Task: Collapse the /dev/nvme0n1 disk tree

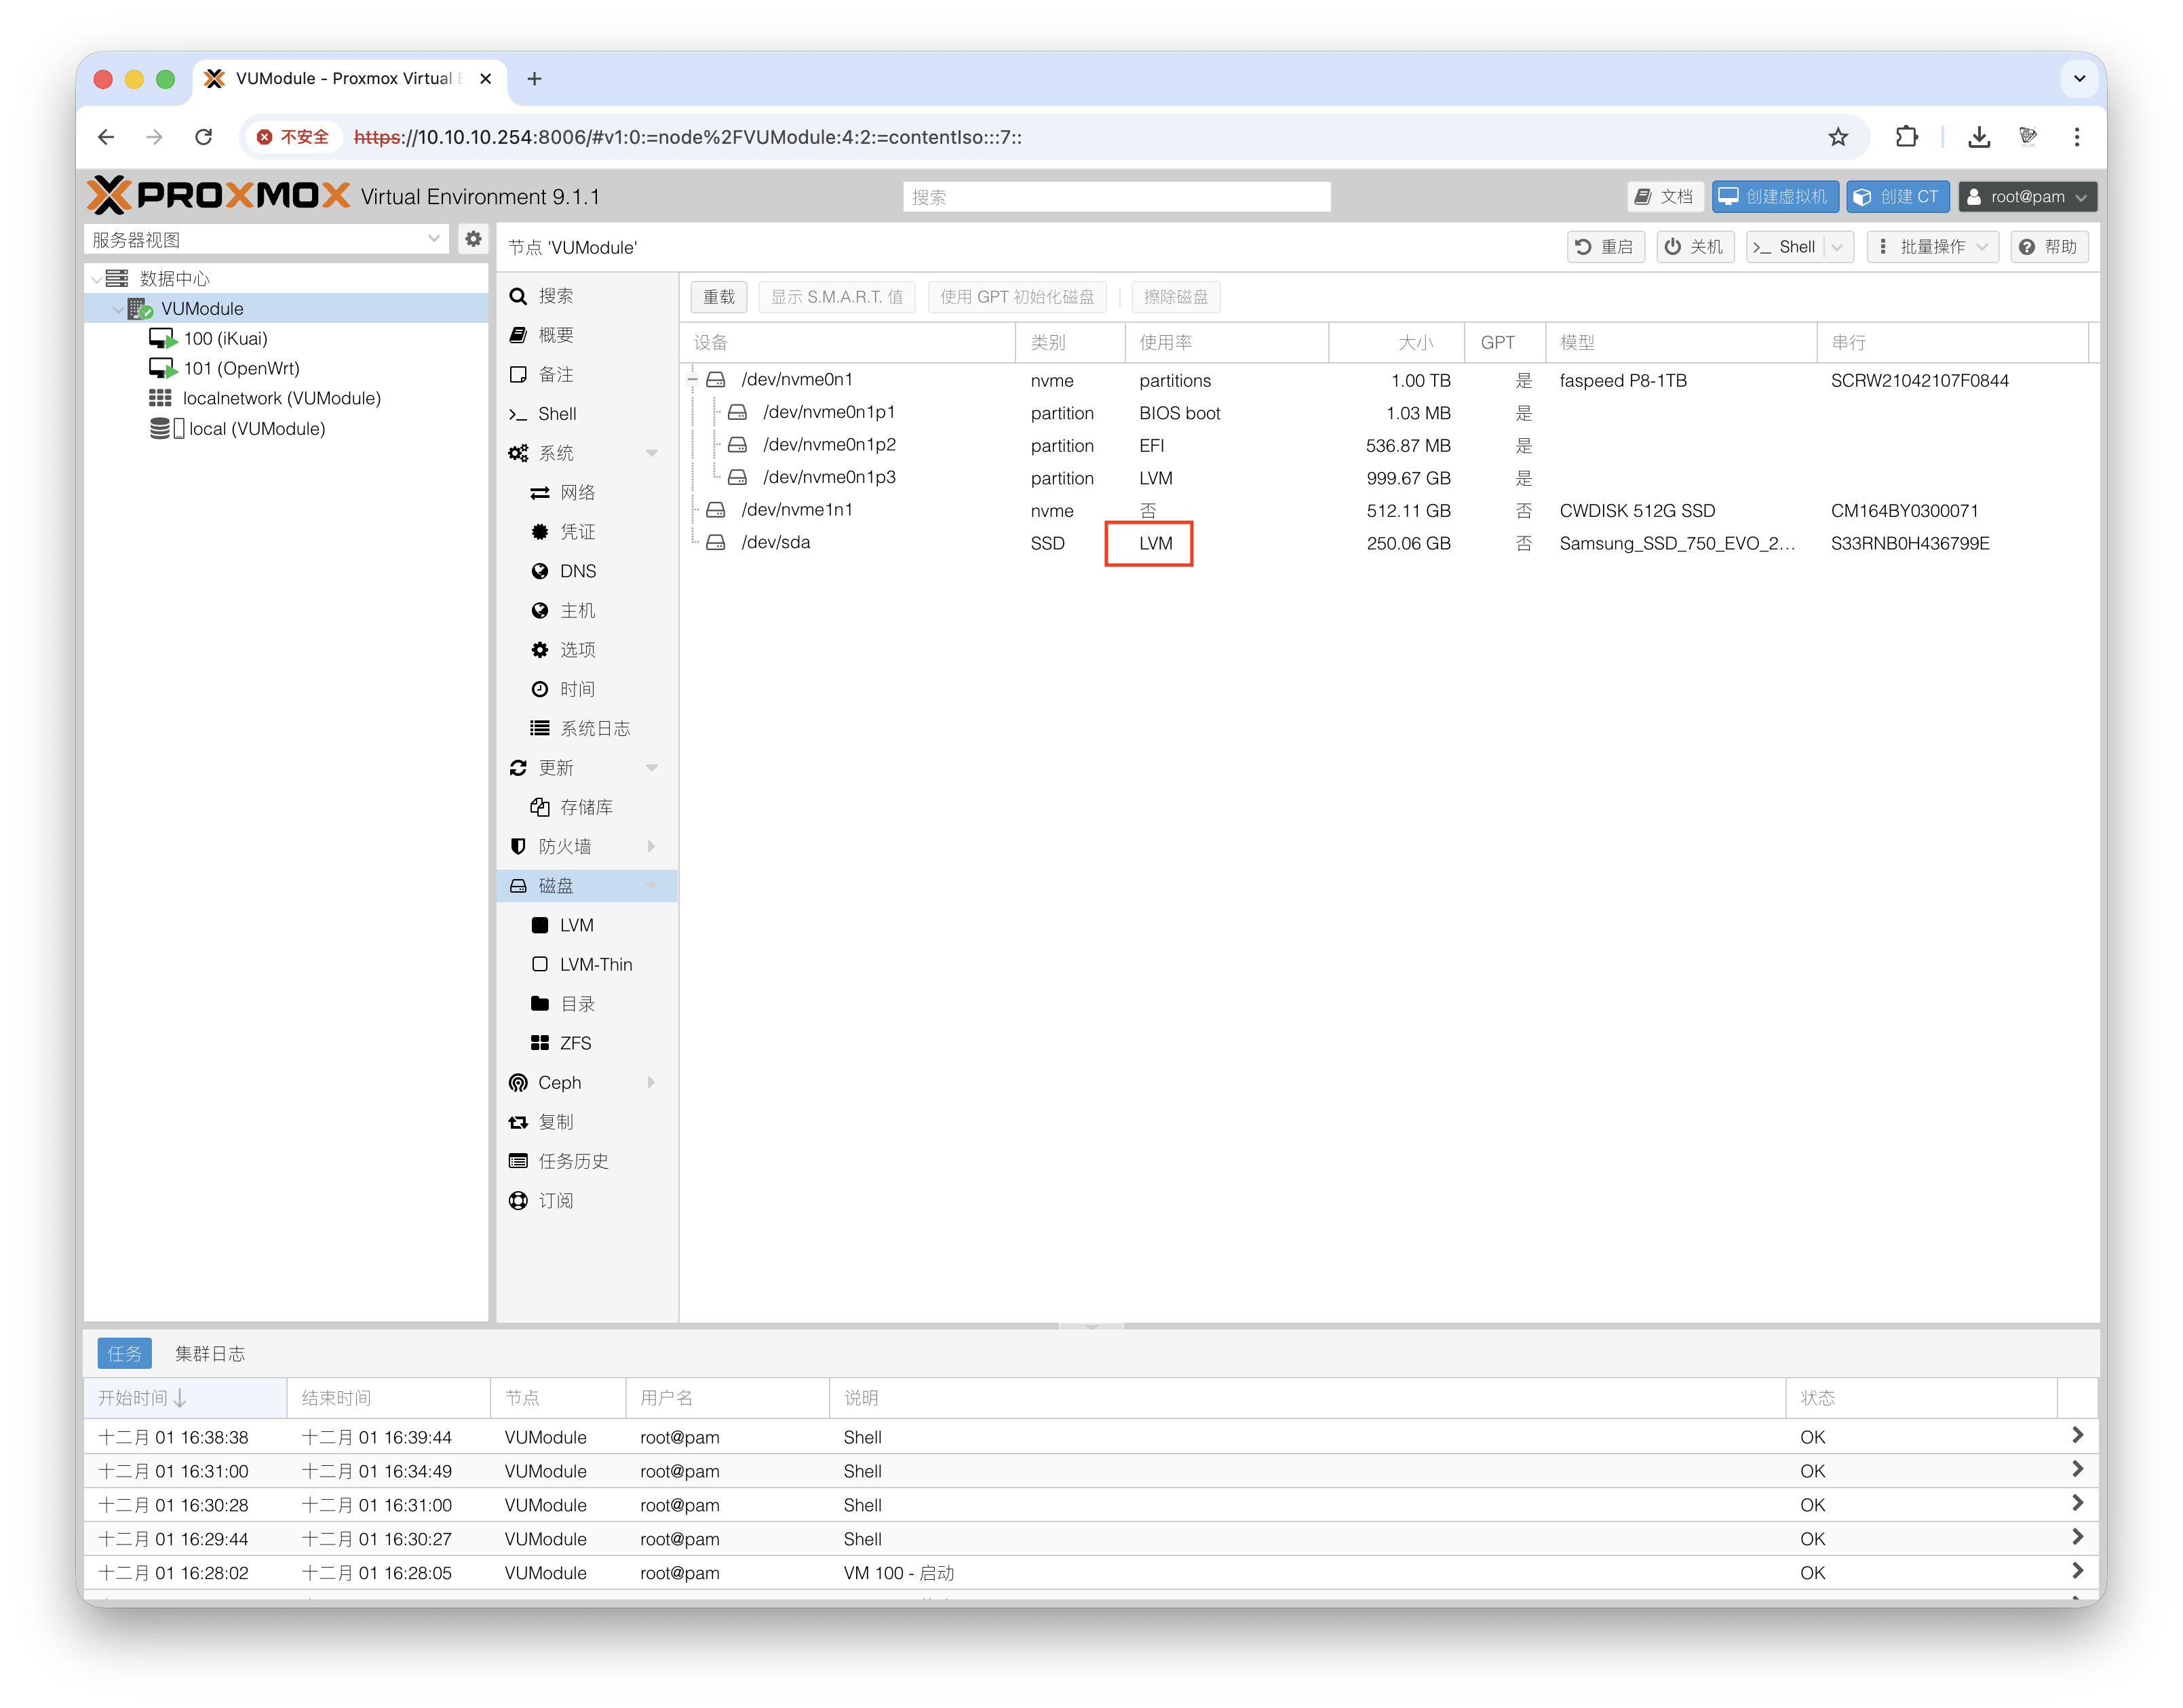Action: tap(692, 380)
